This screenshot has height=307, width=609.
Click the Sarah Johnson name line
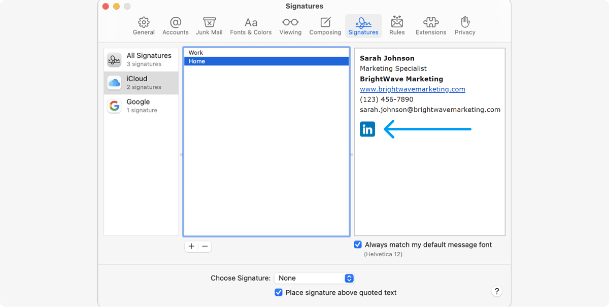tap(387, 58)
